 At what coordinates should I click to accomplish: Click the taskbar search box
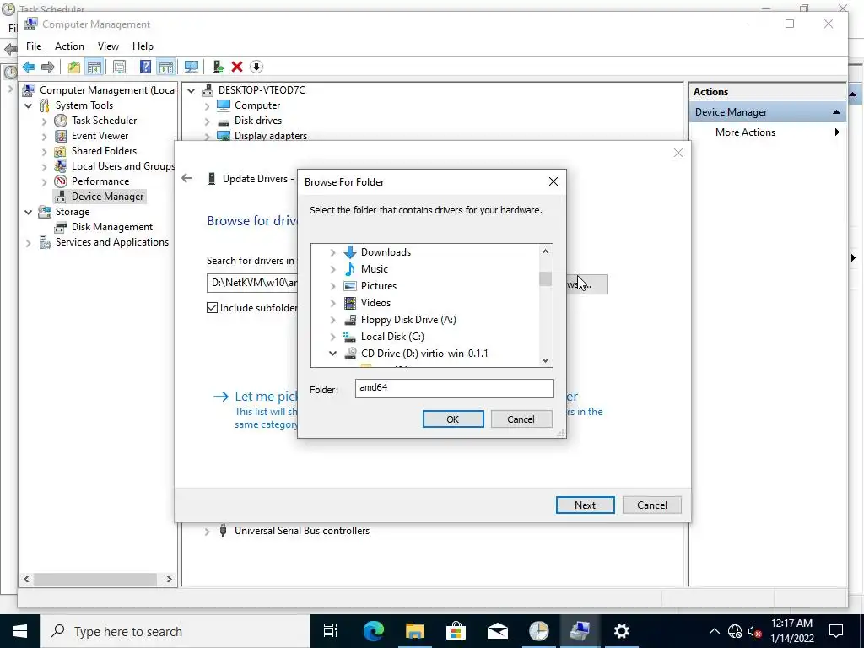(175, 631)
